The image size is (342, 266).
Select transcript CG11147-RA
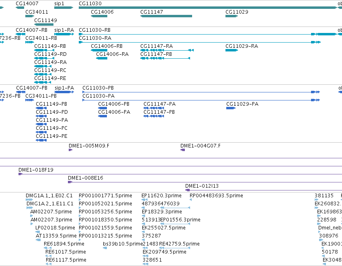(x=167, y=50)
